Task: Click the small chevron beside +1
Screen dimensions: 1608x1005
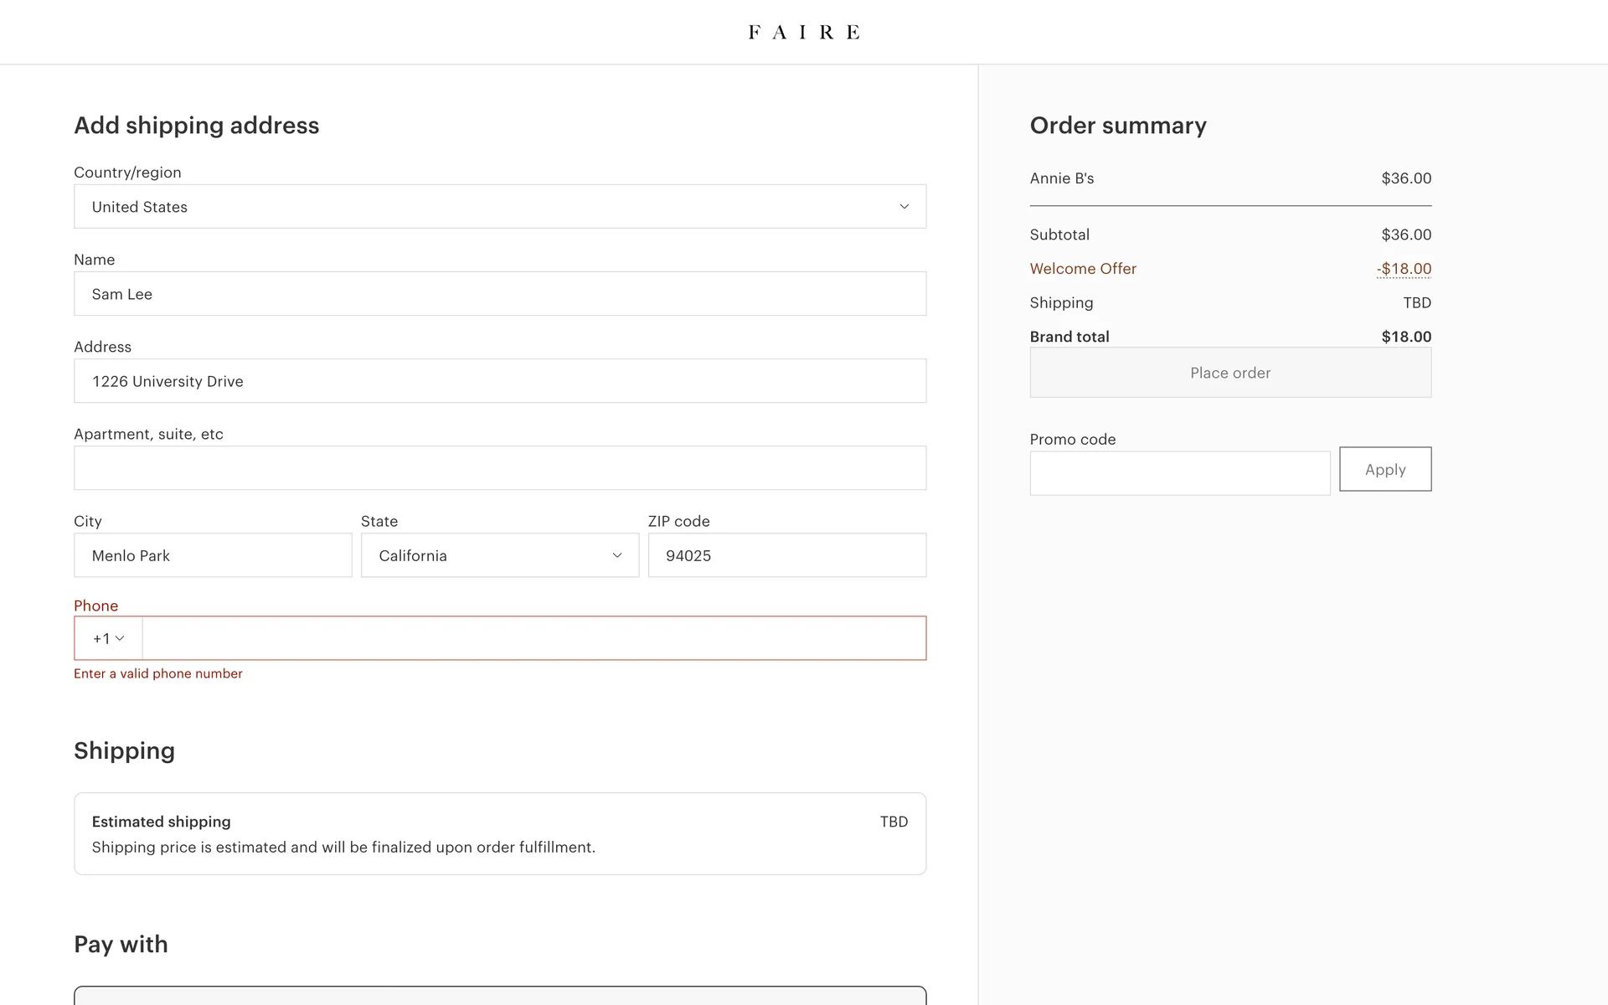Action: point(120,638)
